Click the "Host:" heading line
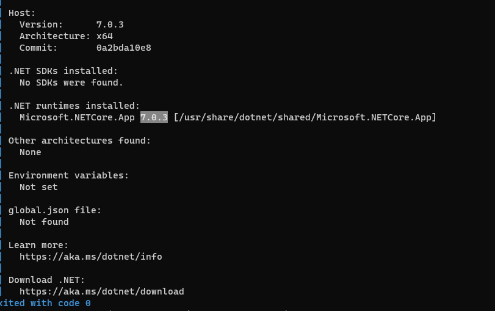This screenshot has height=311, width=495. (x=22, y=13)
